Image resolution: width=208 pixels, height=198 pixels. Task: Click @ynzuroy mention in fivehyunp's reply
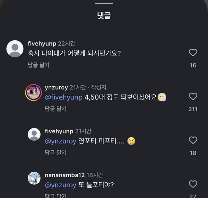pyautogui.click(x=60, y=141)
